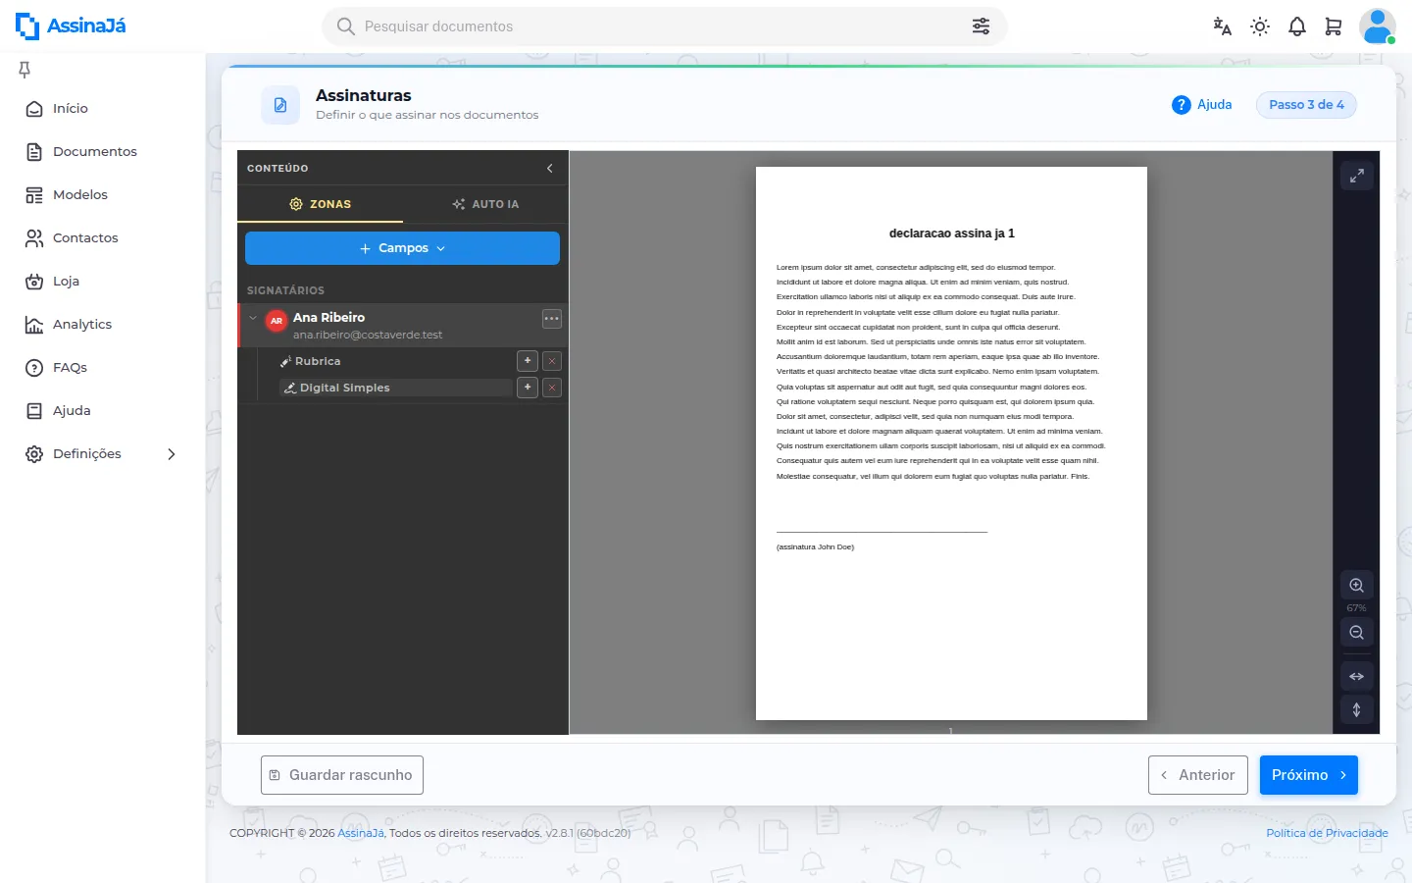Collapse the Ana Ribeiro signer row
This screenshot has height=883, width=1412.
click(x=253, y=318)
